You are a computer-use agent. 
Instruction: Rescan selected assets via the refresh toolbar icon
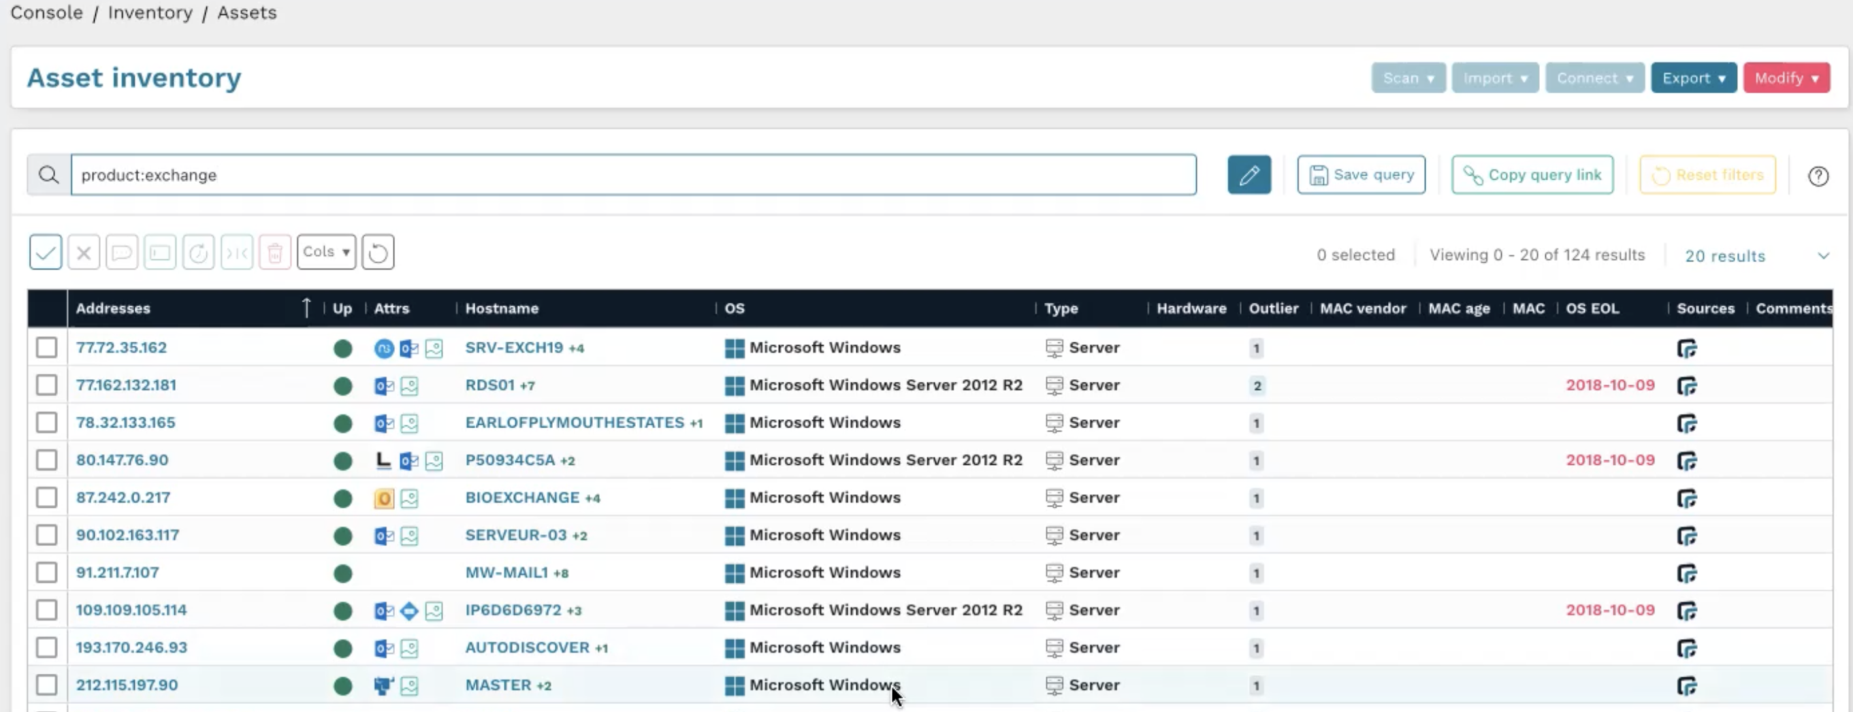[x=199, y=252]
